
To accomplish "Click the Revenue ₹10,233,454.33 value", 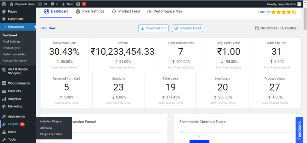I will [x=122, y=52].
